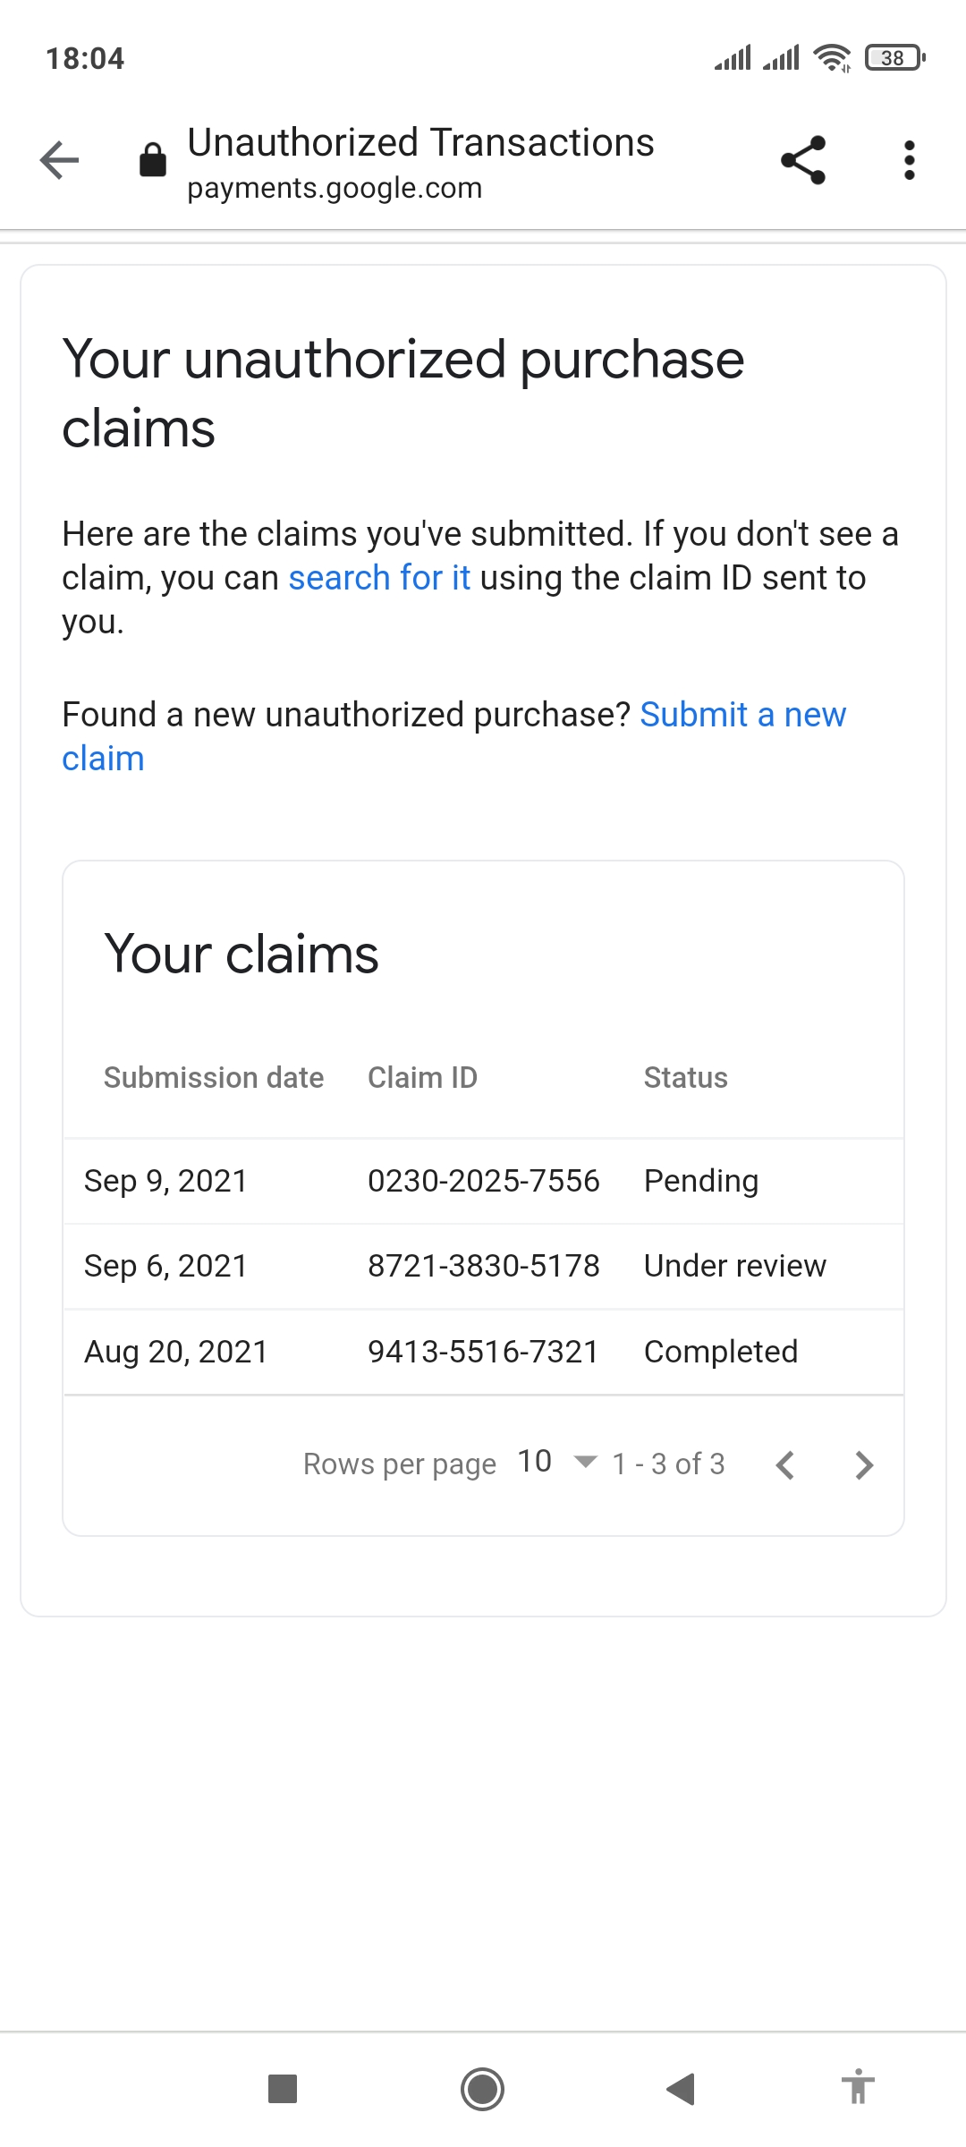966x2147 pixels.
Task: Tap the accessibility icon in navigation bar
Action: pos(858,2090)
